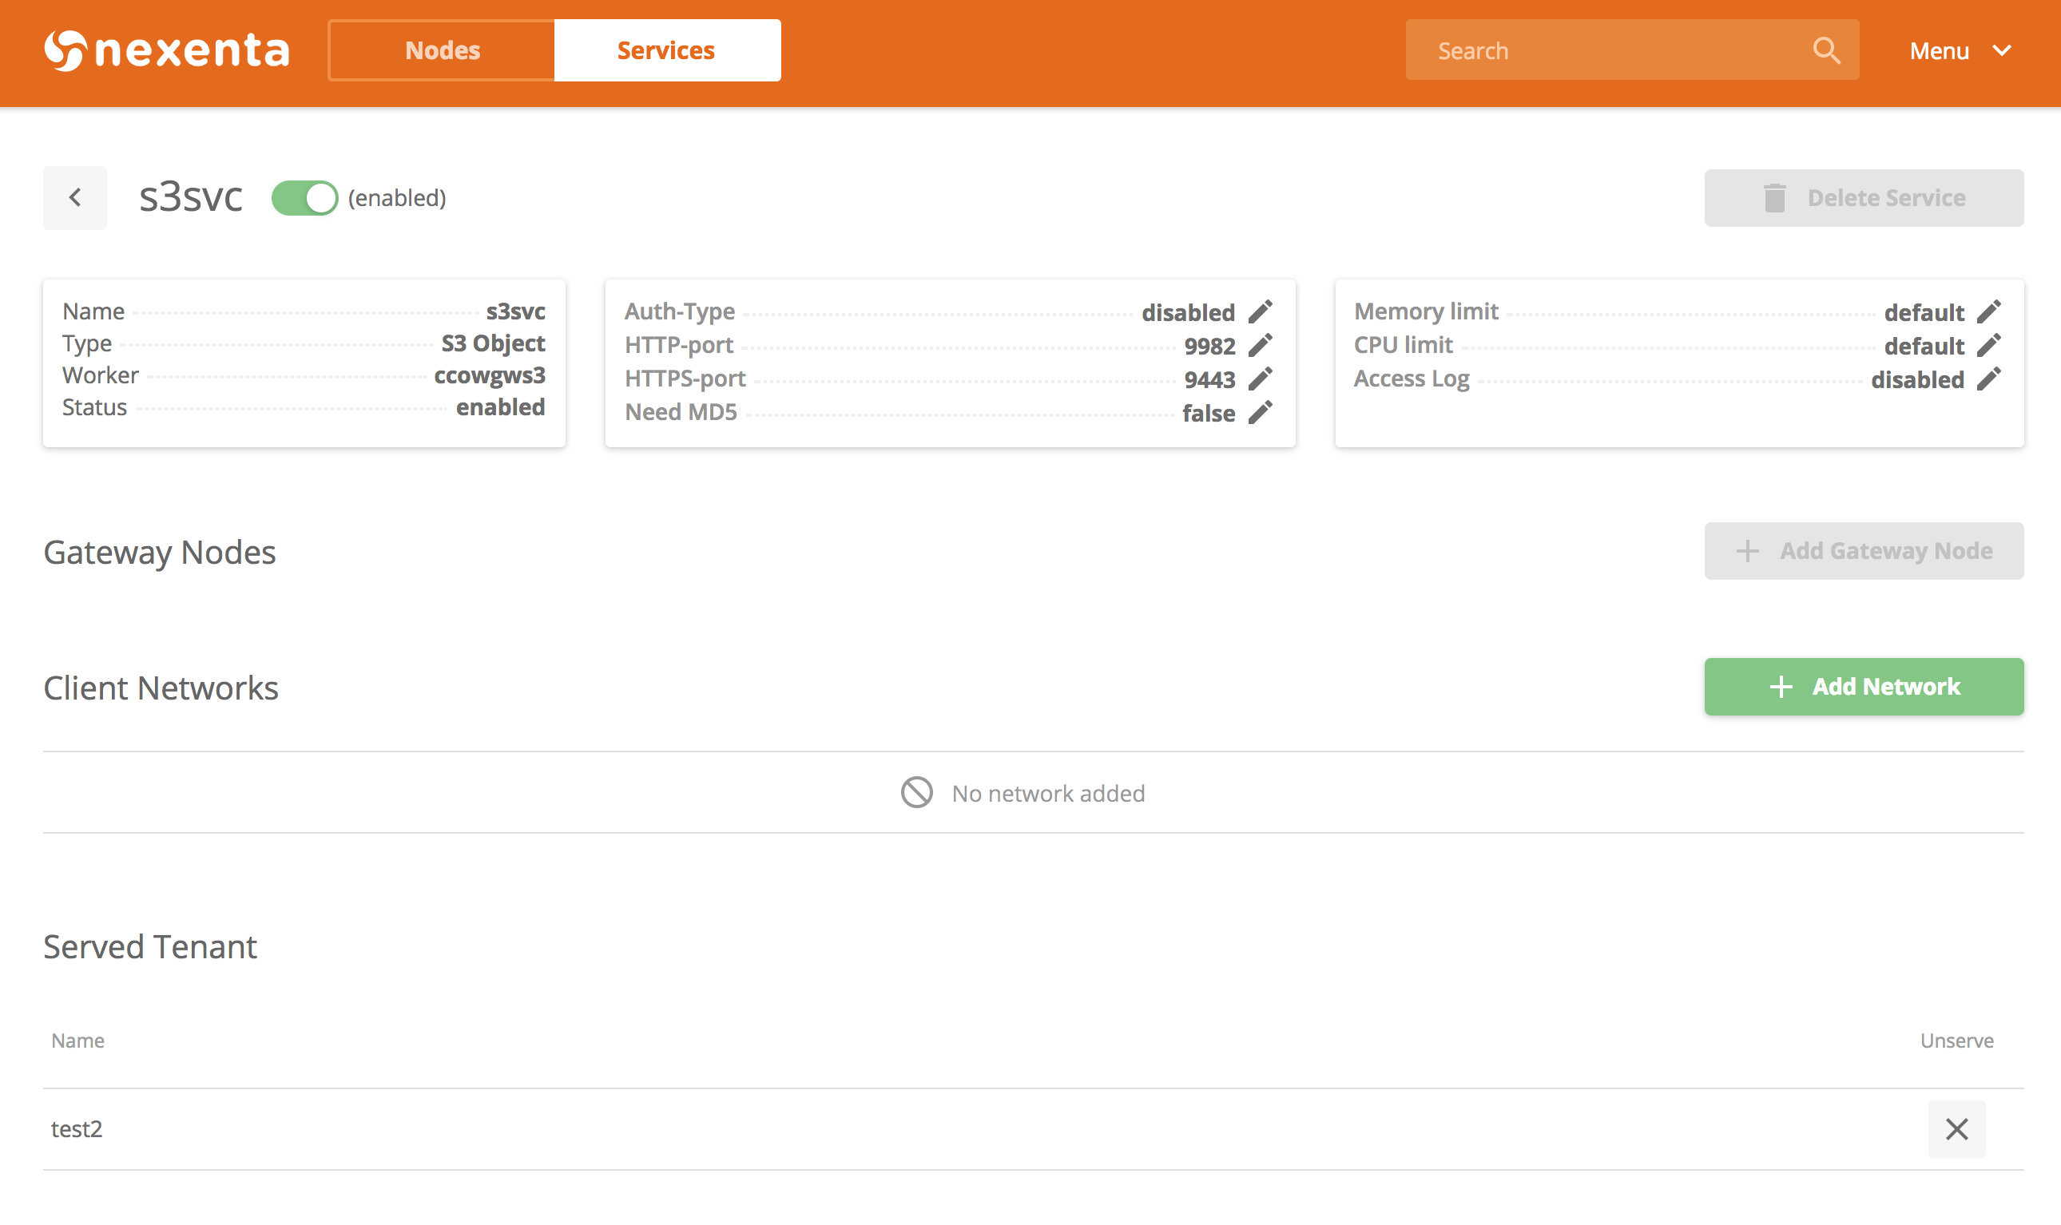
Task: Toggle the s3svc enabled switch
Action: tap(304, 198)
